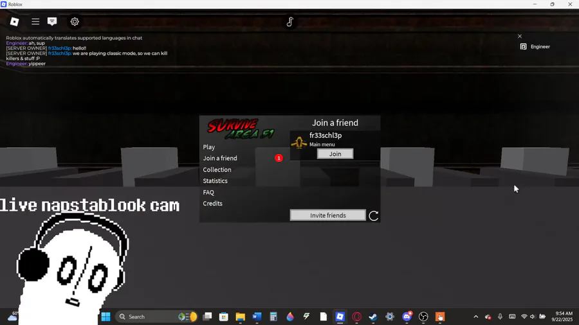
Task: Click Engineer's name in yippeer chat message
Action: click(17, 64)
